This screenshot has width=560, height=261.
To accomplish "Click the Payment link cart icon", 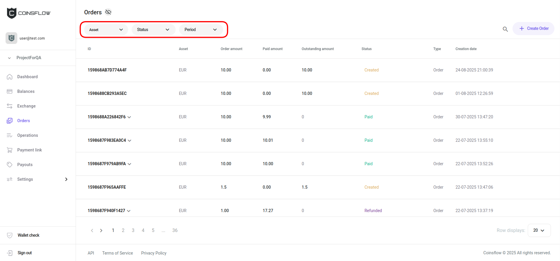I will point(10,150).
